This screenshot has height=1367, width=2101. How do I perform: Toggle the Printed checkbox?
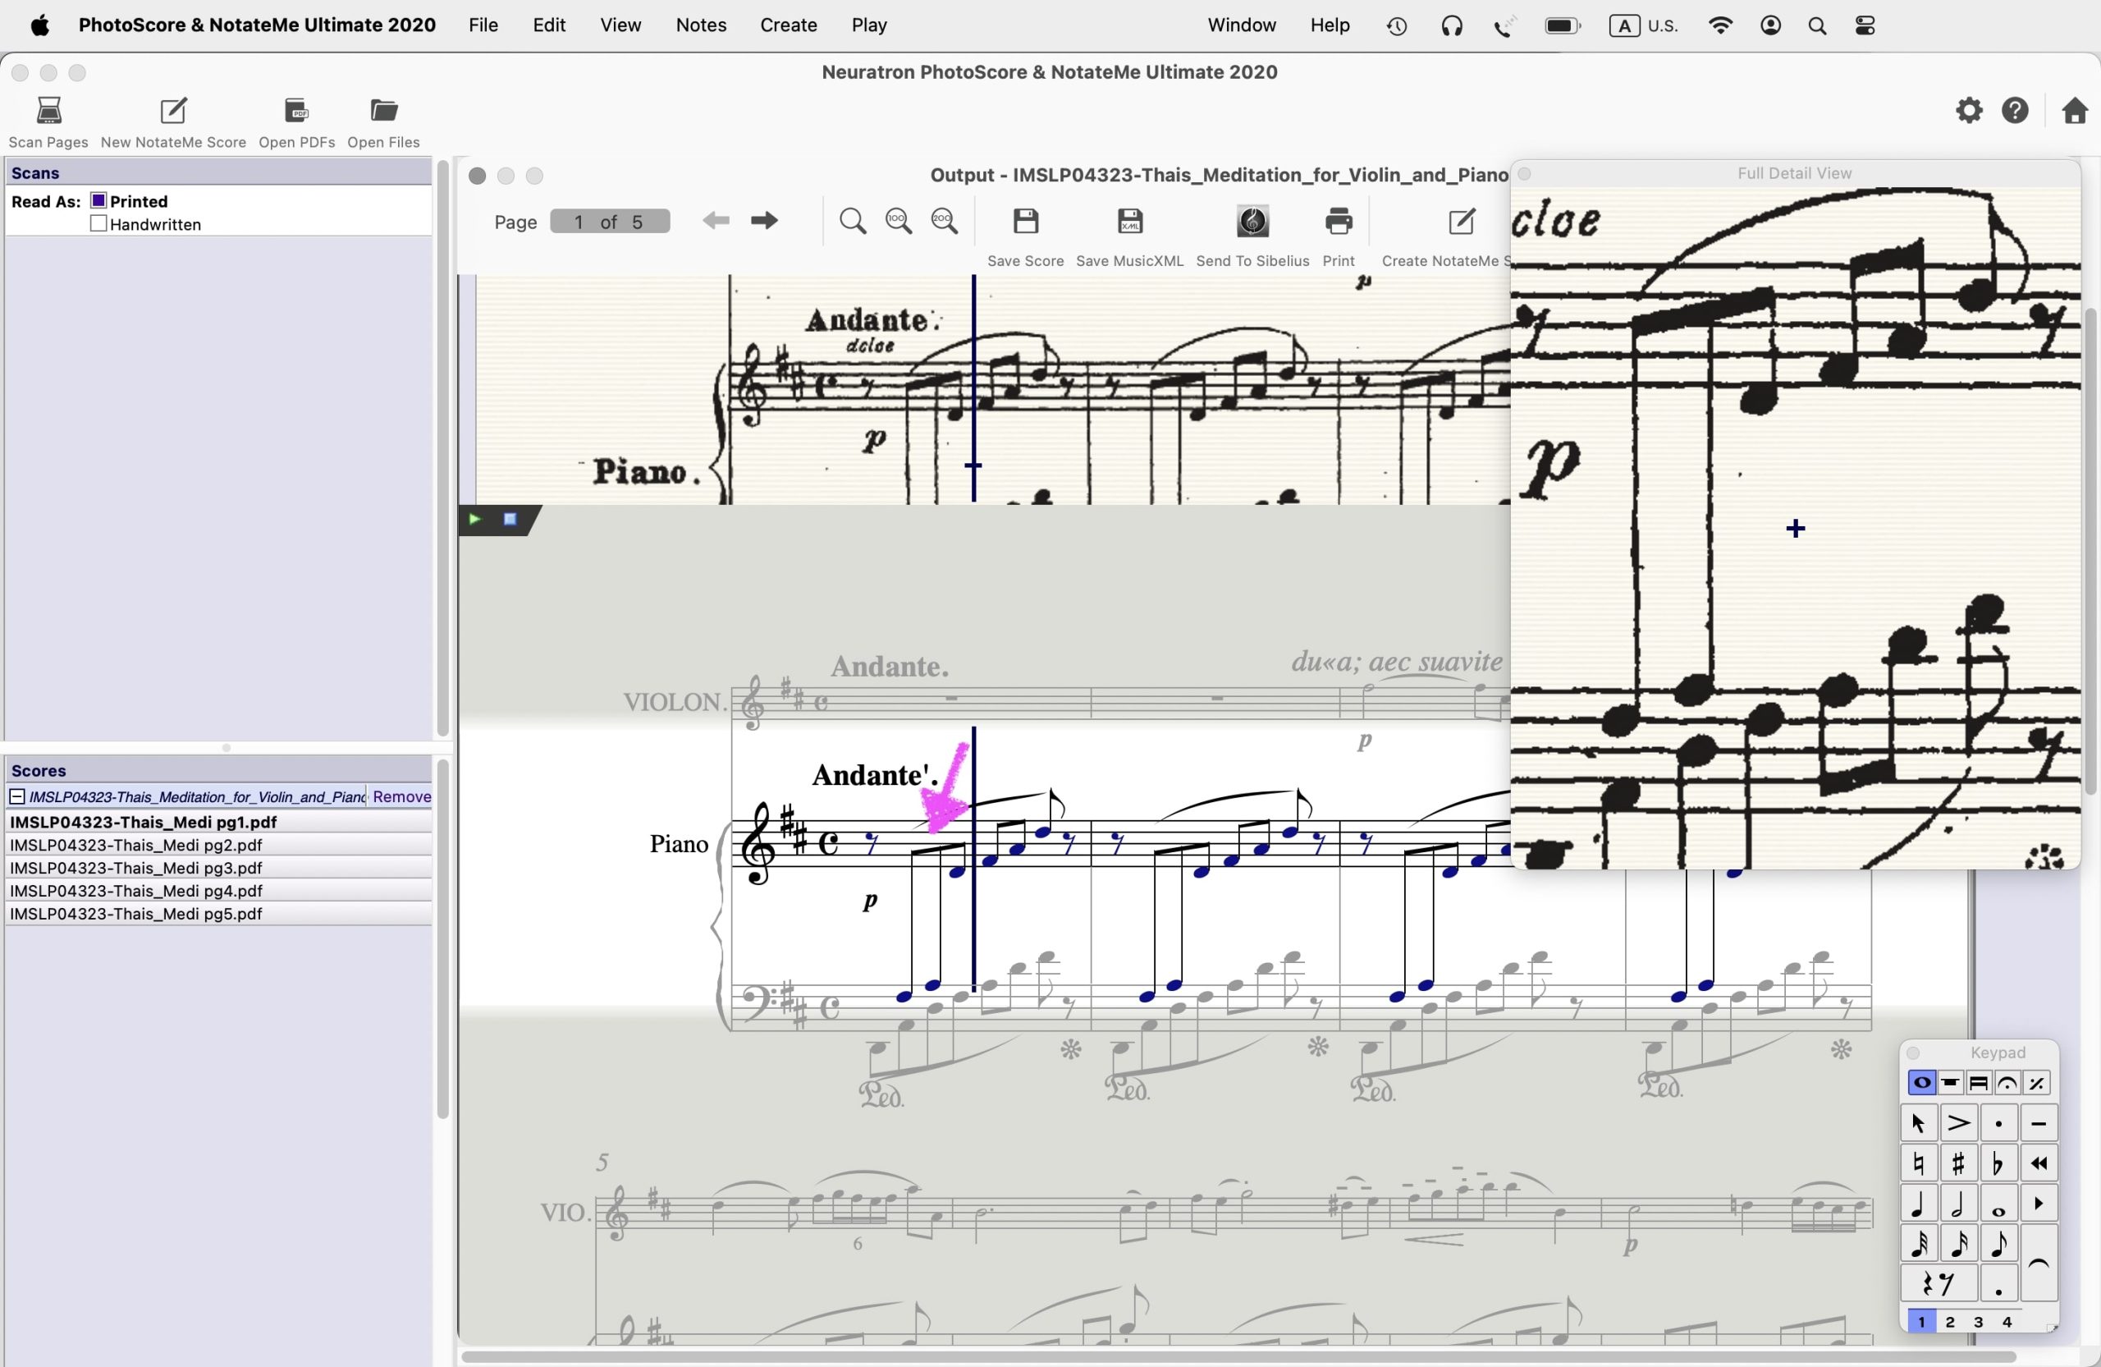coord(98,201)
